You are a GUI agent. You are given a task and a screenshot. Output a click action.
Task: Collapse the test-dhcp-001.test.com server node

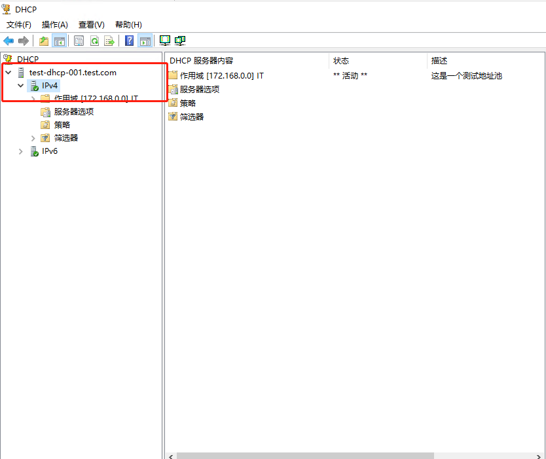pos(9,73)
